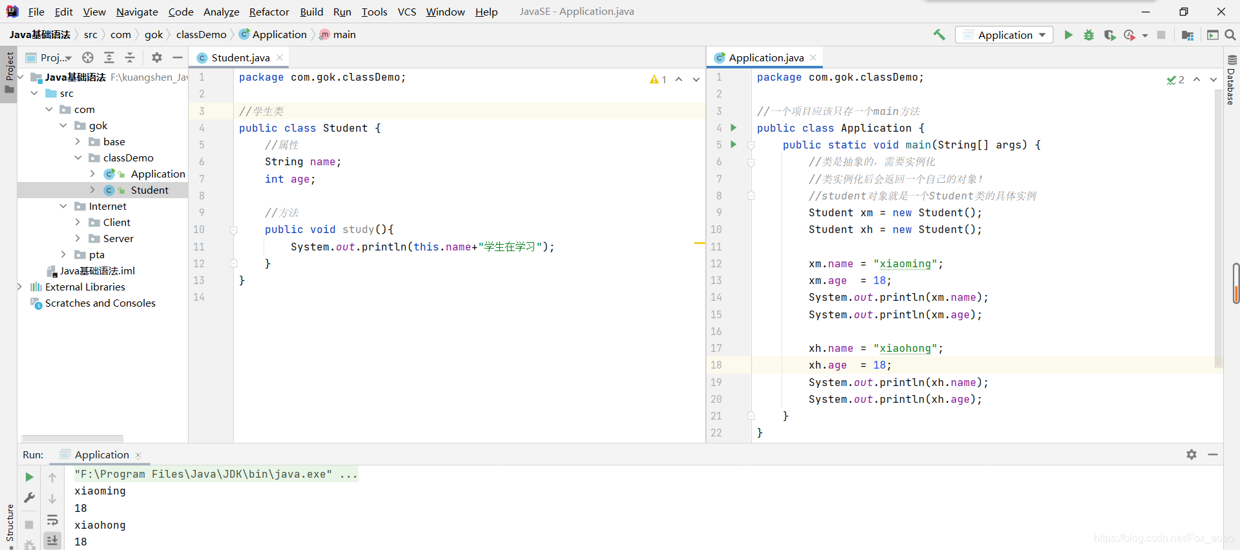Collapse all nodes in Project panel
Viewport: 1240px width, 550px height.
pos(130,57)
